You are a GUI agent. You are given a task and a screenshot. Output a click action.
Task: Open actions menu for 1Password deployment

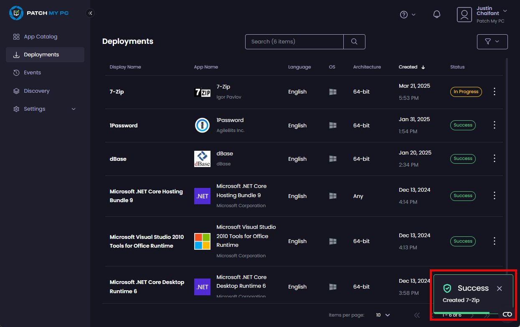tap(495, 125)
